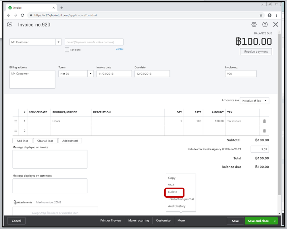287x229 pixels.
Task: Open the recent transactions history icon
Action: coord(9,24)
